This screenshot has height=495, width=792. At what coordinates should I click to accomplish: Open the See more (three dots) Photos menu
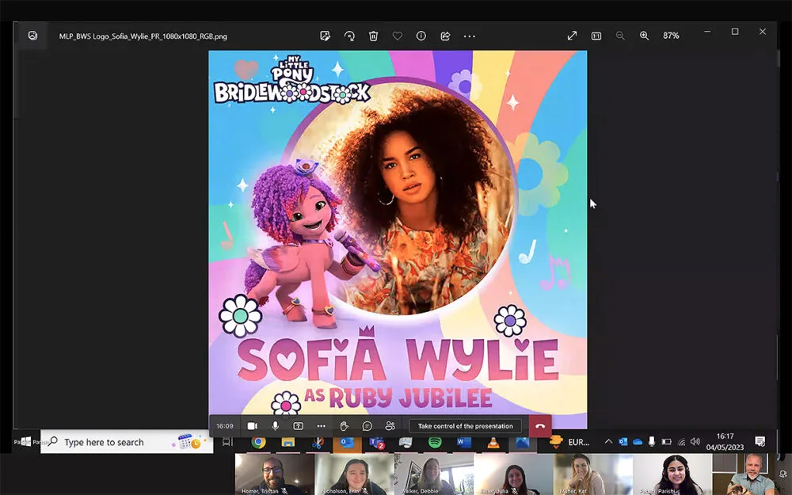(x=470, y=36)
